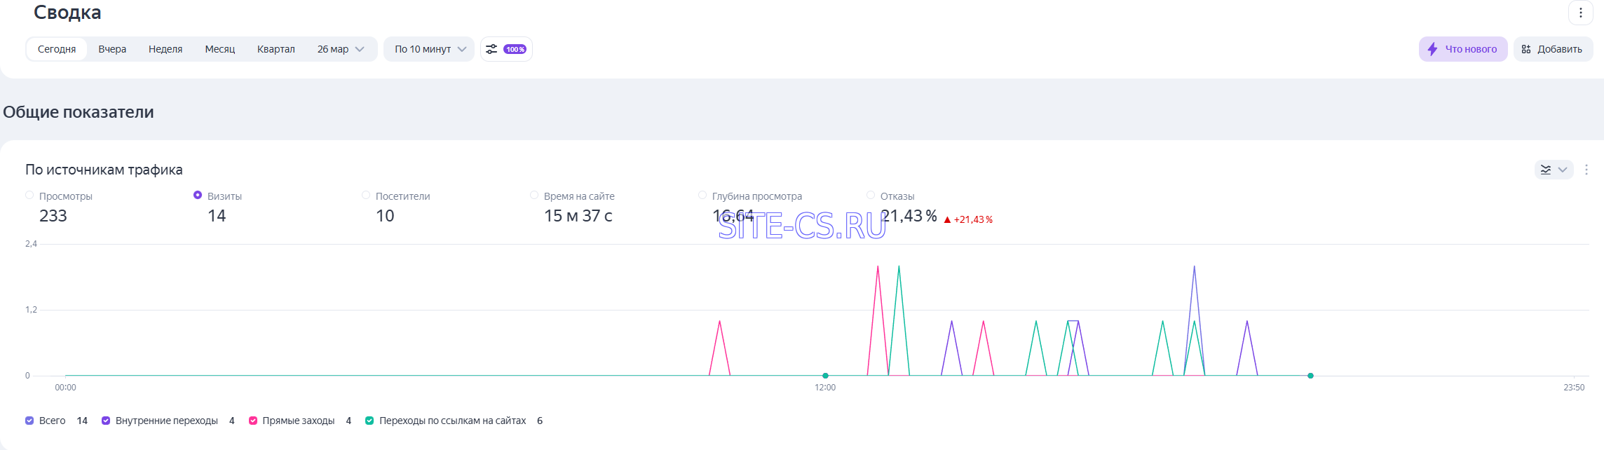1604x450 pixels.
Task: Open the page options three-dot menu
Action: (x=1580, y=13)
